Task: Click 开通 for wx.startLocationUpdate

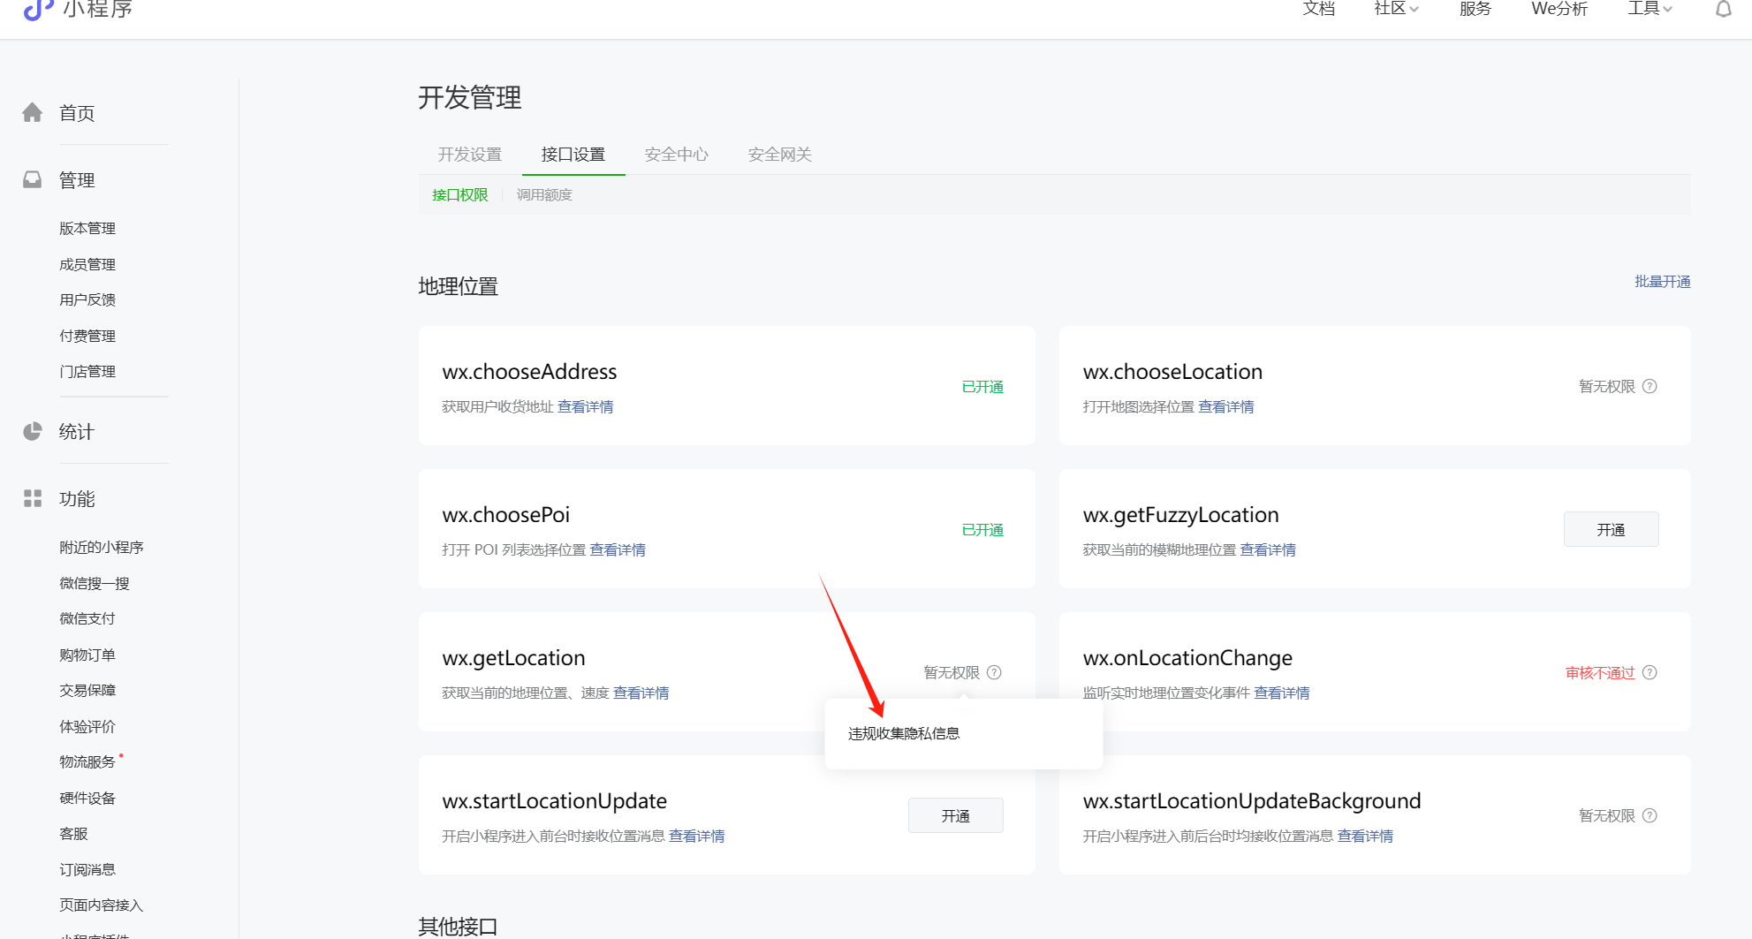Action: (x=955, y=815)
